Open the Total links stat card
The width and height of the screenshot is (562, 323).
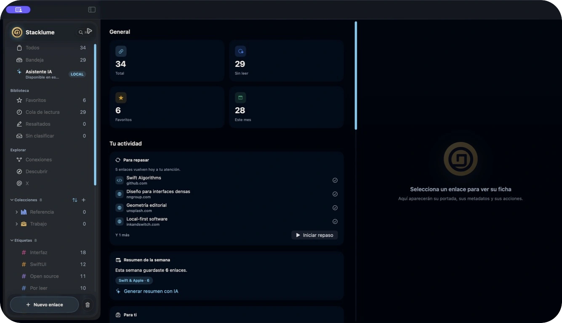click(x=167, y=61)
